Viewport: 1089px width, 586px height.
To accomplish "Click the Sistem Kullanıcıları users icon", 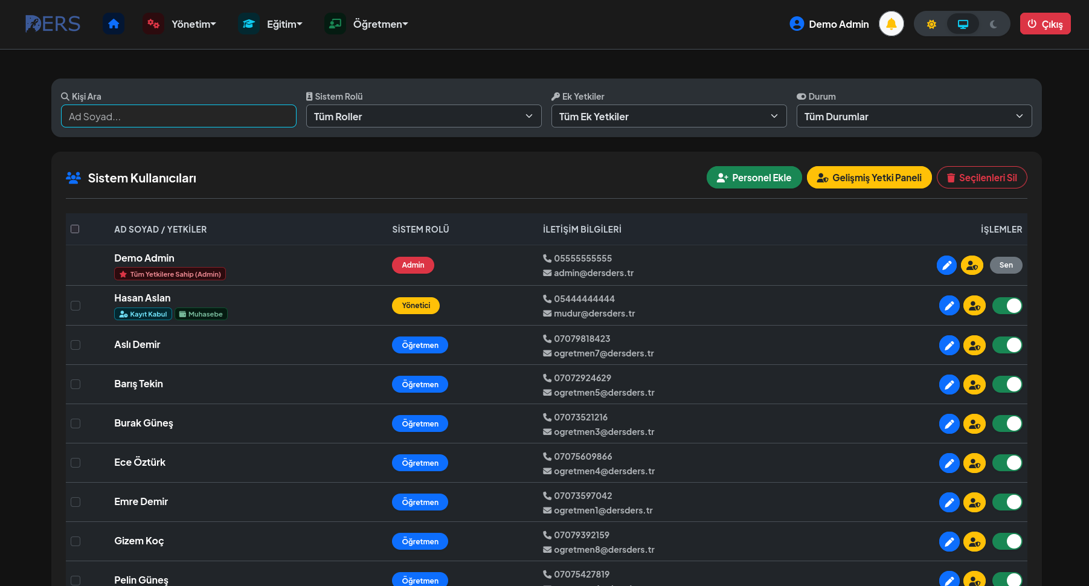I will coord(74,178).
